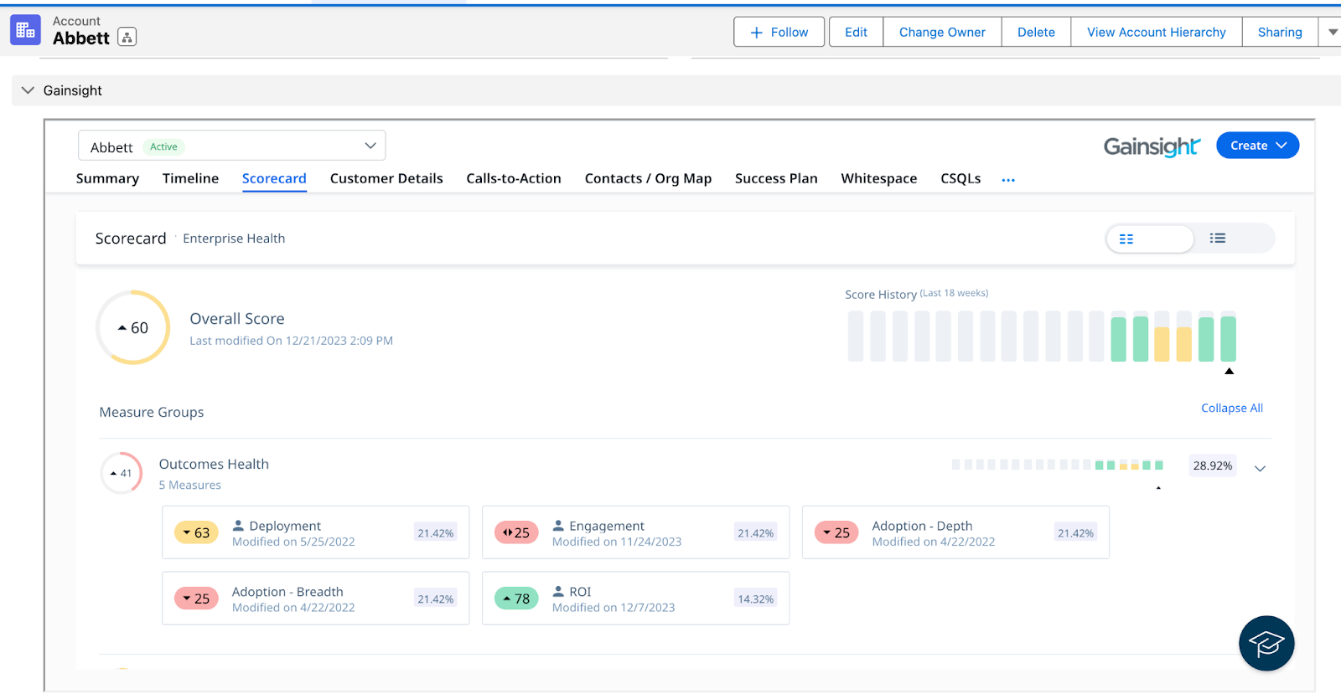Open the account hierarchy icon beside Abbett

pos(127,37)
